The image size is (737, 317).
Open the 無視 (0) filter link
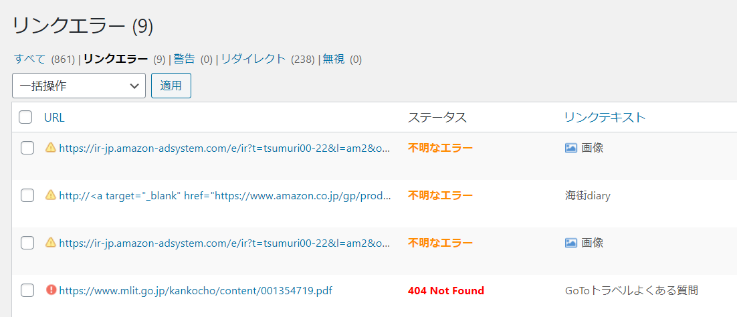333,60
